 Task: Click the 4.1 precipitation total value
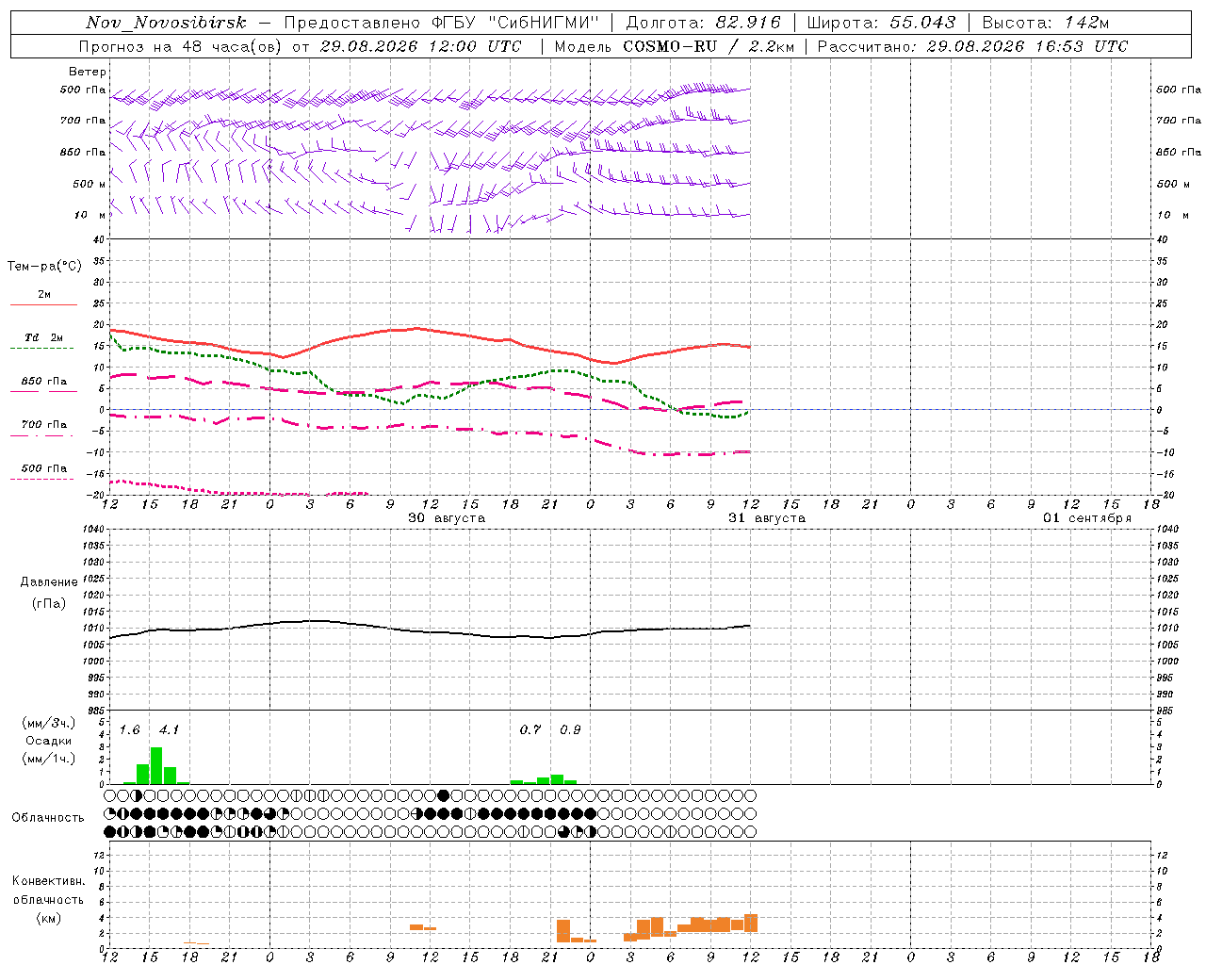(x=169, y=729)
